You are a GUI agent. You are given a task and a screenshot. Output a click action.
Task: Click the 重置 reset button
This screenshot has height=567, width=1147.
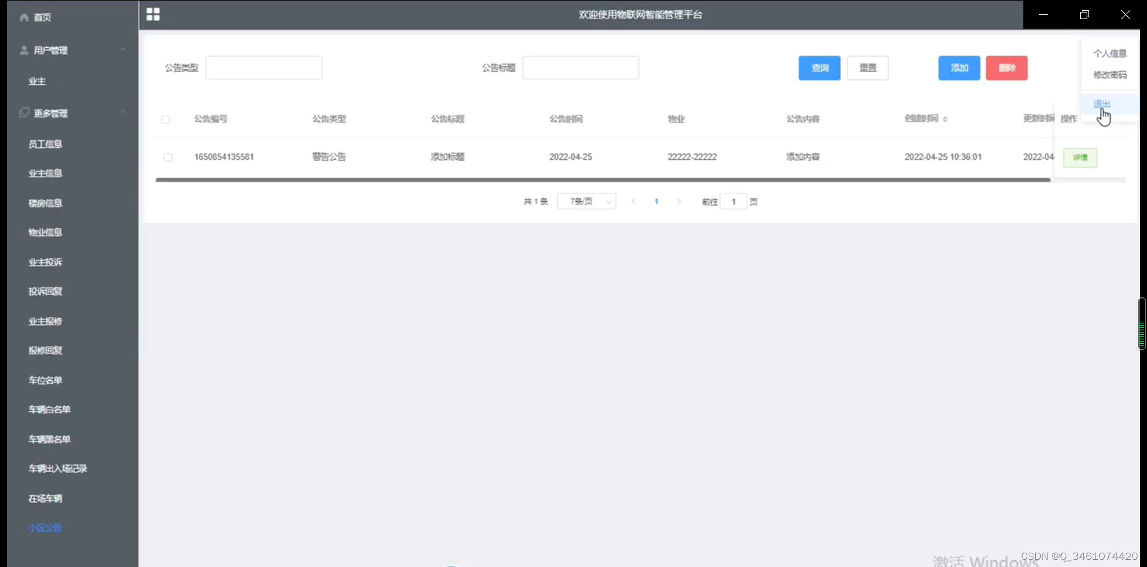click(867, 68)
